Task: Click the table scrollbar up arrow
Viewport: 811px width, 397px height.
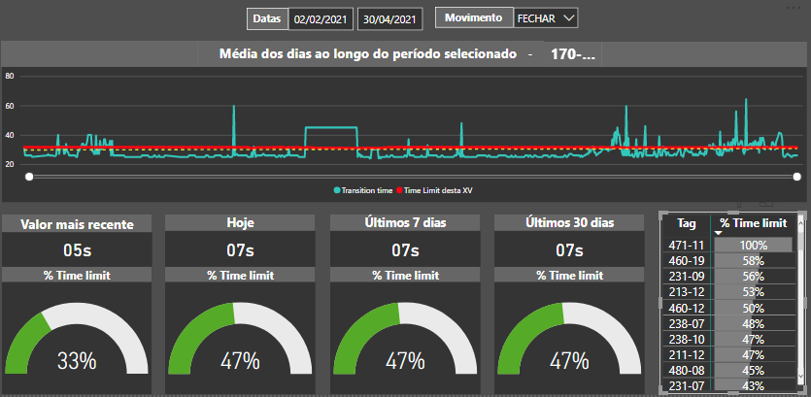Action: [801, 221]
